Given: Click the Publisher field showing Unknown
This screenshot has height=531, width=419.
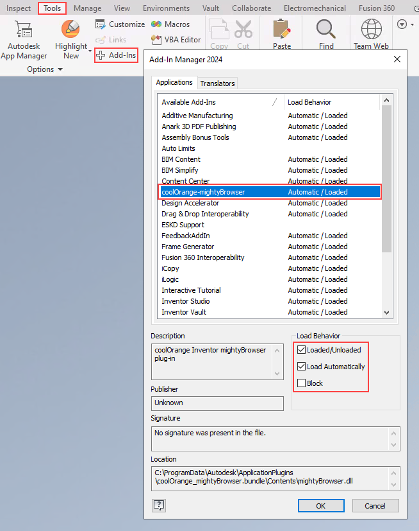Looking at the screenshot, I should pyautogui.click(x=217, y=403).
